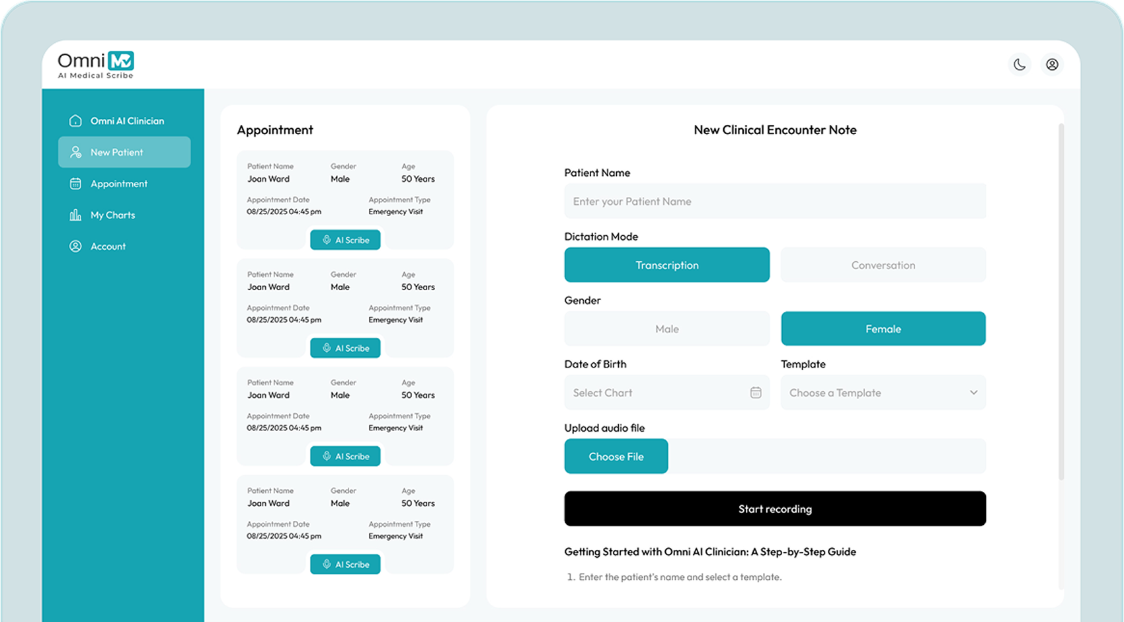This screenshot has width=1124, height=622.
Task: Expand the Choose a Template dropdown
Action: tap(883, 393)
